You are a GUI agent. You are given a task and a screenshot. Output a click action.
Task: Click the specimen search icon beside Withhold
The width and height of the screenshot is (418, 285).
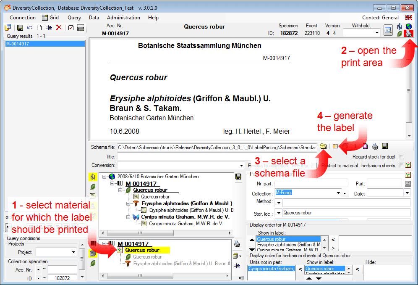388,30
